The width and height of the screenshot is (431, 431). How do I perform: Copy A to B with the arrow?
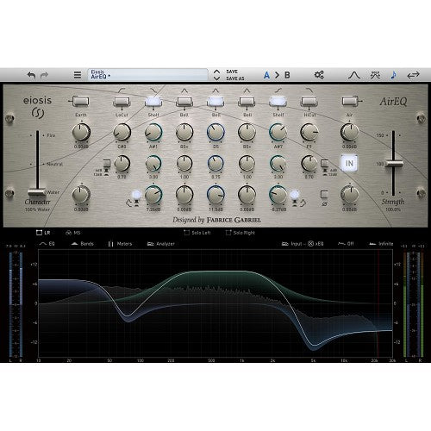[277, 75]
